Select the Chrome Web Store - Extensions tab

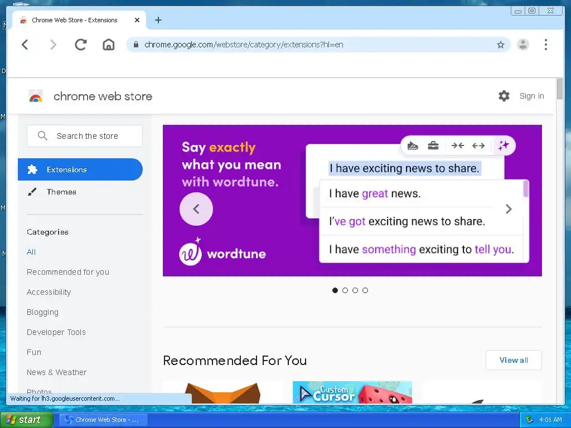[79, 20]
